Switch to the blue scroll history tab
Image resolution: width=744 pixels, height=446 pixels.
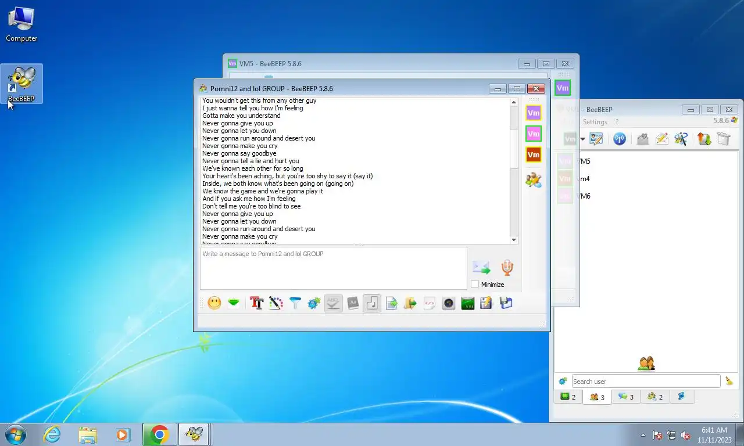[x=682, y=397]
